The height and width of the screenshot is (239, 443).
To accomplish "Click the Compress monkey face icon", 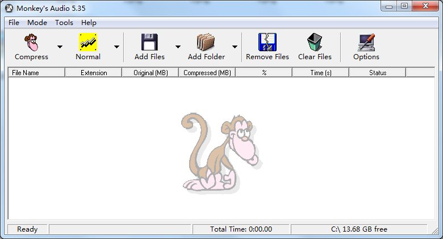I will pos(31,42).
